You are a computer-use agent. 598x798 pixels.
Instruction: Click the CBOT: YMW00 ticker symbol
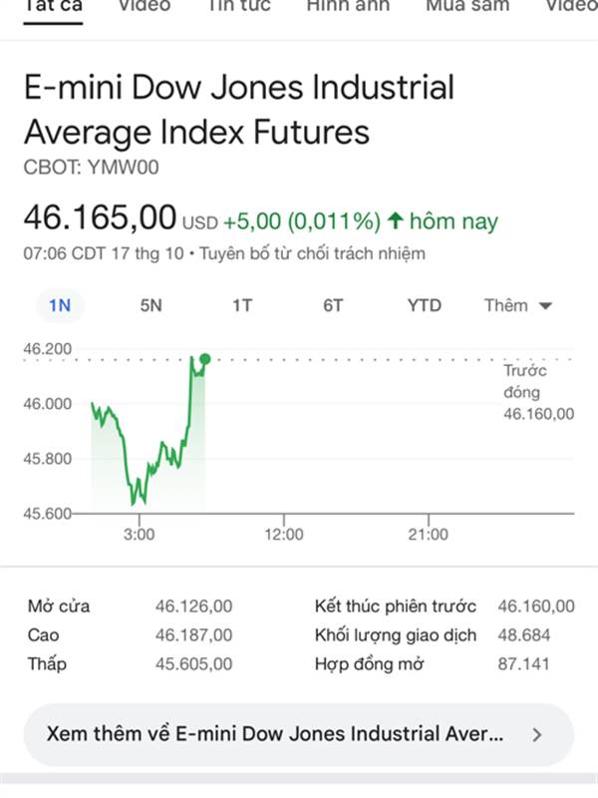pos(91,168)
